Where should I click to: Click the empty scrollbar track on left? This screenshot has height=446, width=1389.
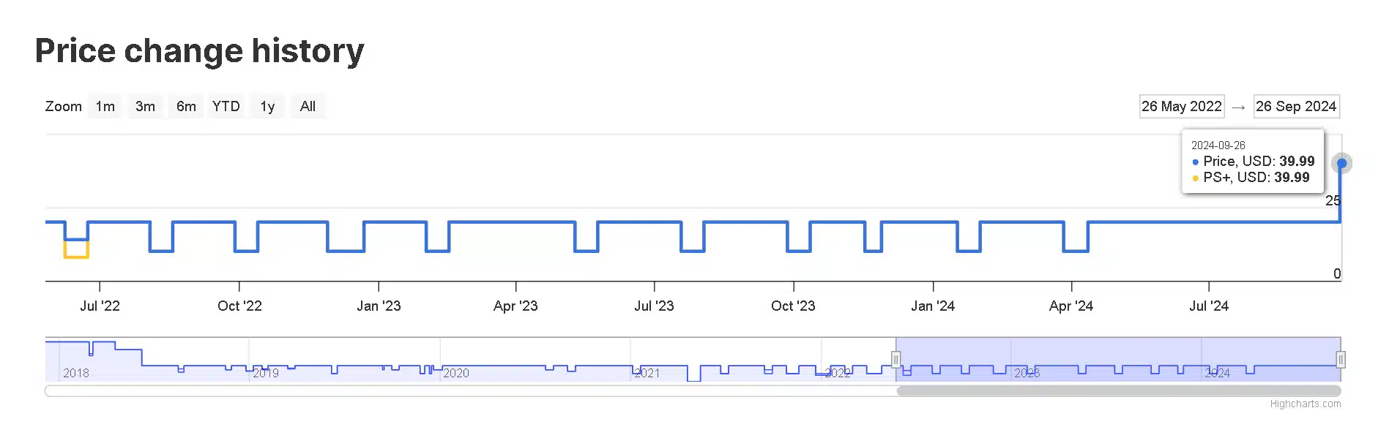pos(470,391)
